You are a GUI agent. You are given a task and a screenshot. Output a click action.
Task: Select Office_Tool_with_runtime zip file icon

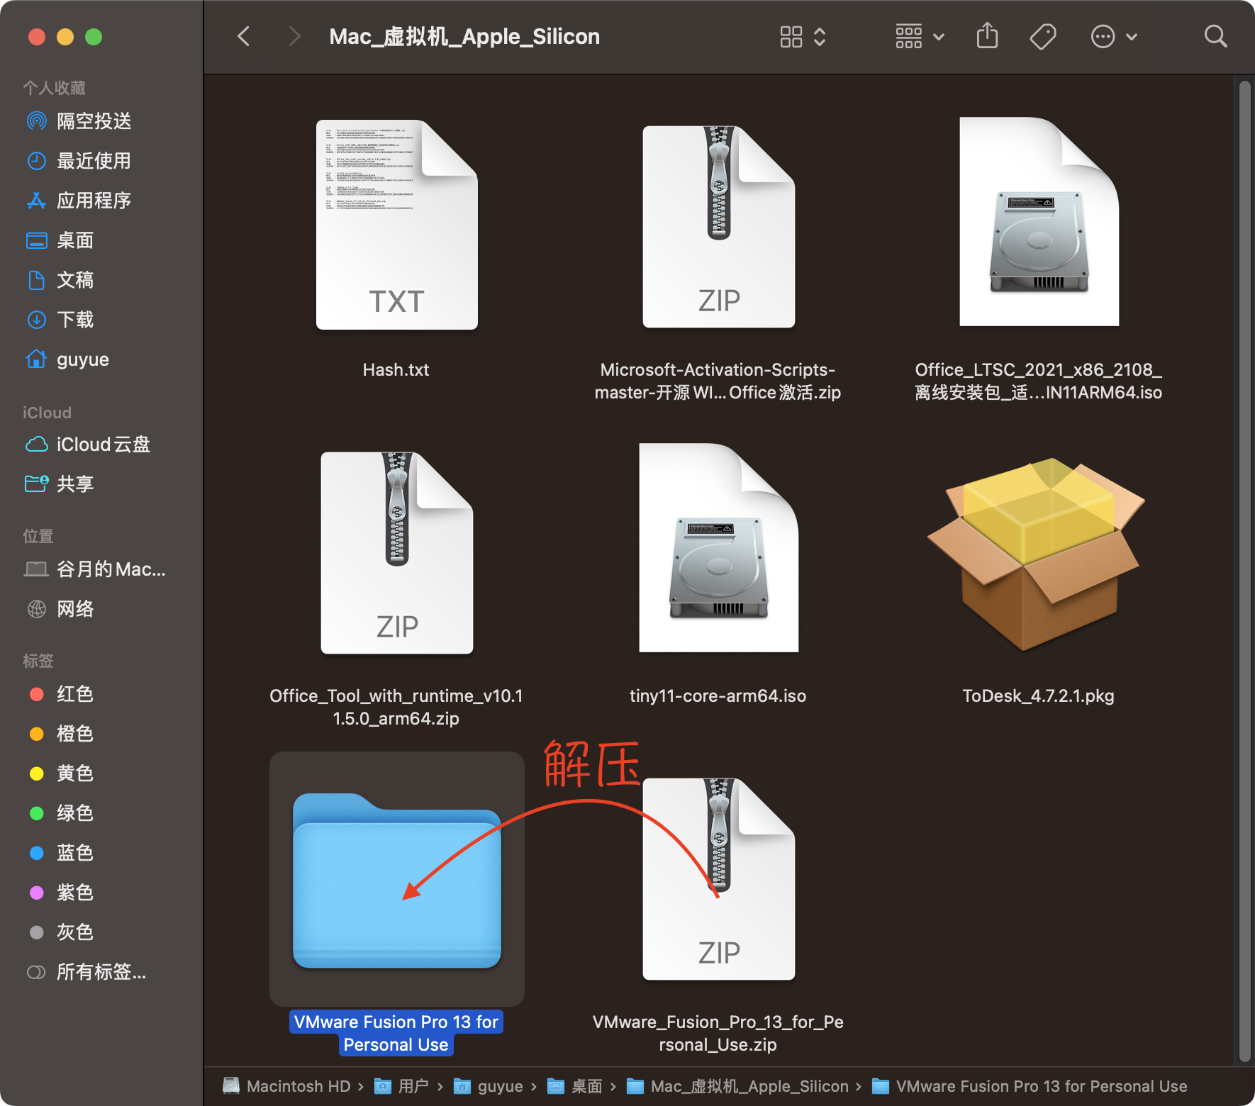tap(396, 552)
